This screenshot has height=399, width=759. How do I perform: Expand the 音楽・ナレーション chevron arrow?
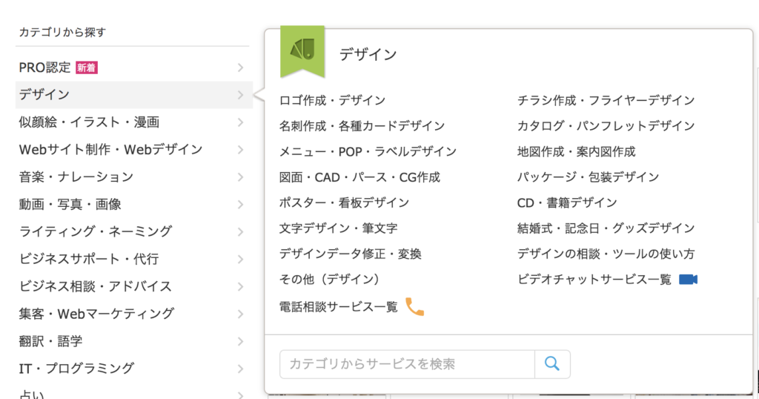[240, 177]
